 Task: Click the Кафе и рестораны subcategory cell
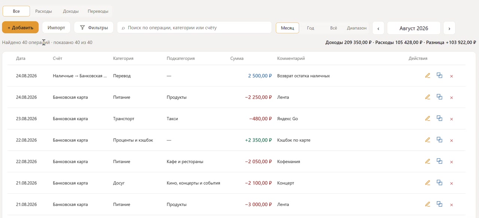coord(185,161)
